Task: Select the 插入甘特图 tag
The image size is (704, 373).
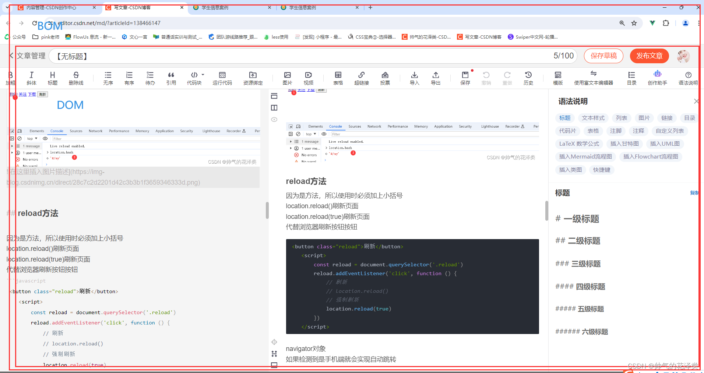Action: point(624,144)
